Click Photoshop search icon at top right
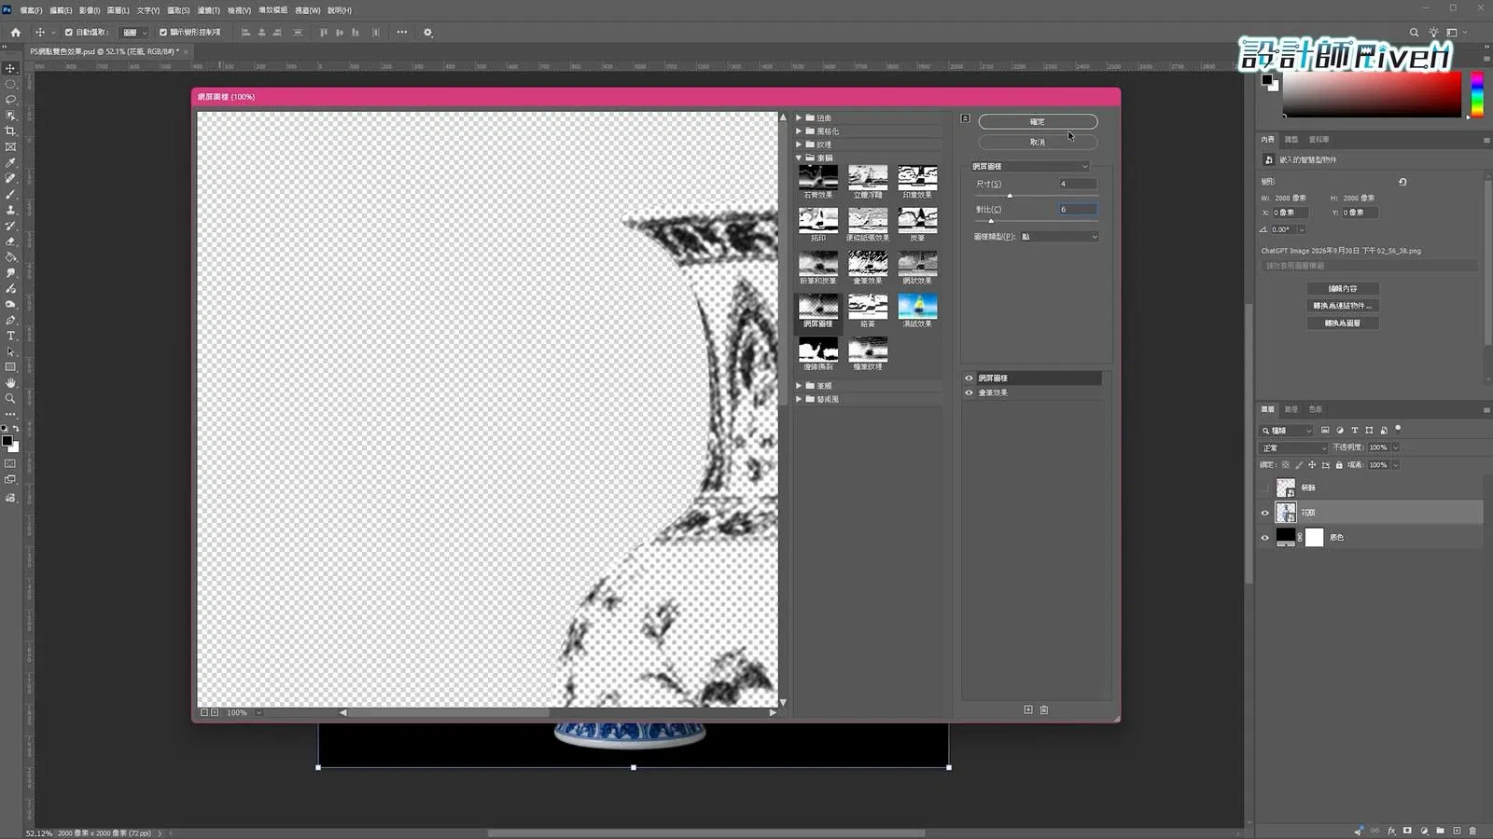Viewport: 1493px width, 839px height. [1414, 33]
